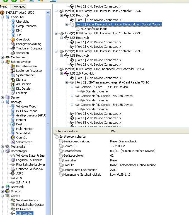Click the ASPI icon
Screen dimensions: 189x215
click(x=13, y=173)
